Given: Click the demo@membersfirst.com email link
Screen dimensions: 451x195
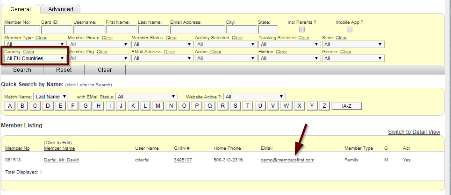Looking at the screenshot, I should [x=287, y=160].
